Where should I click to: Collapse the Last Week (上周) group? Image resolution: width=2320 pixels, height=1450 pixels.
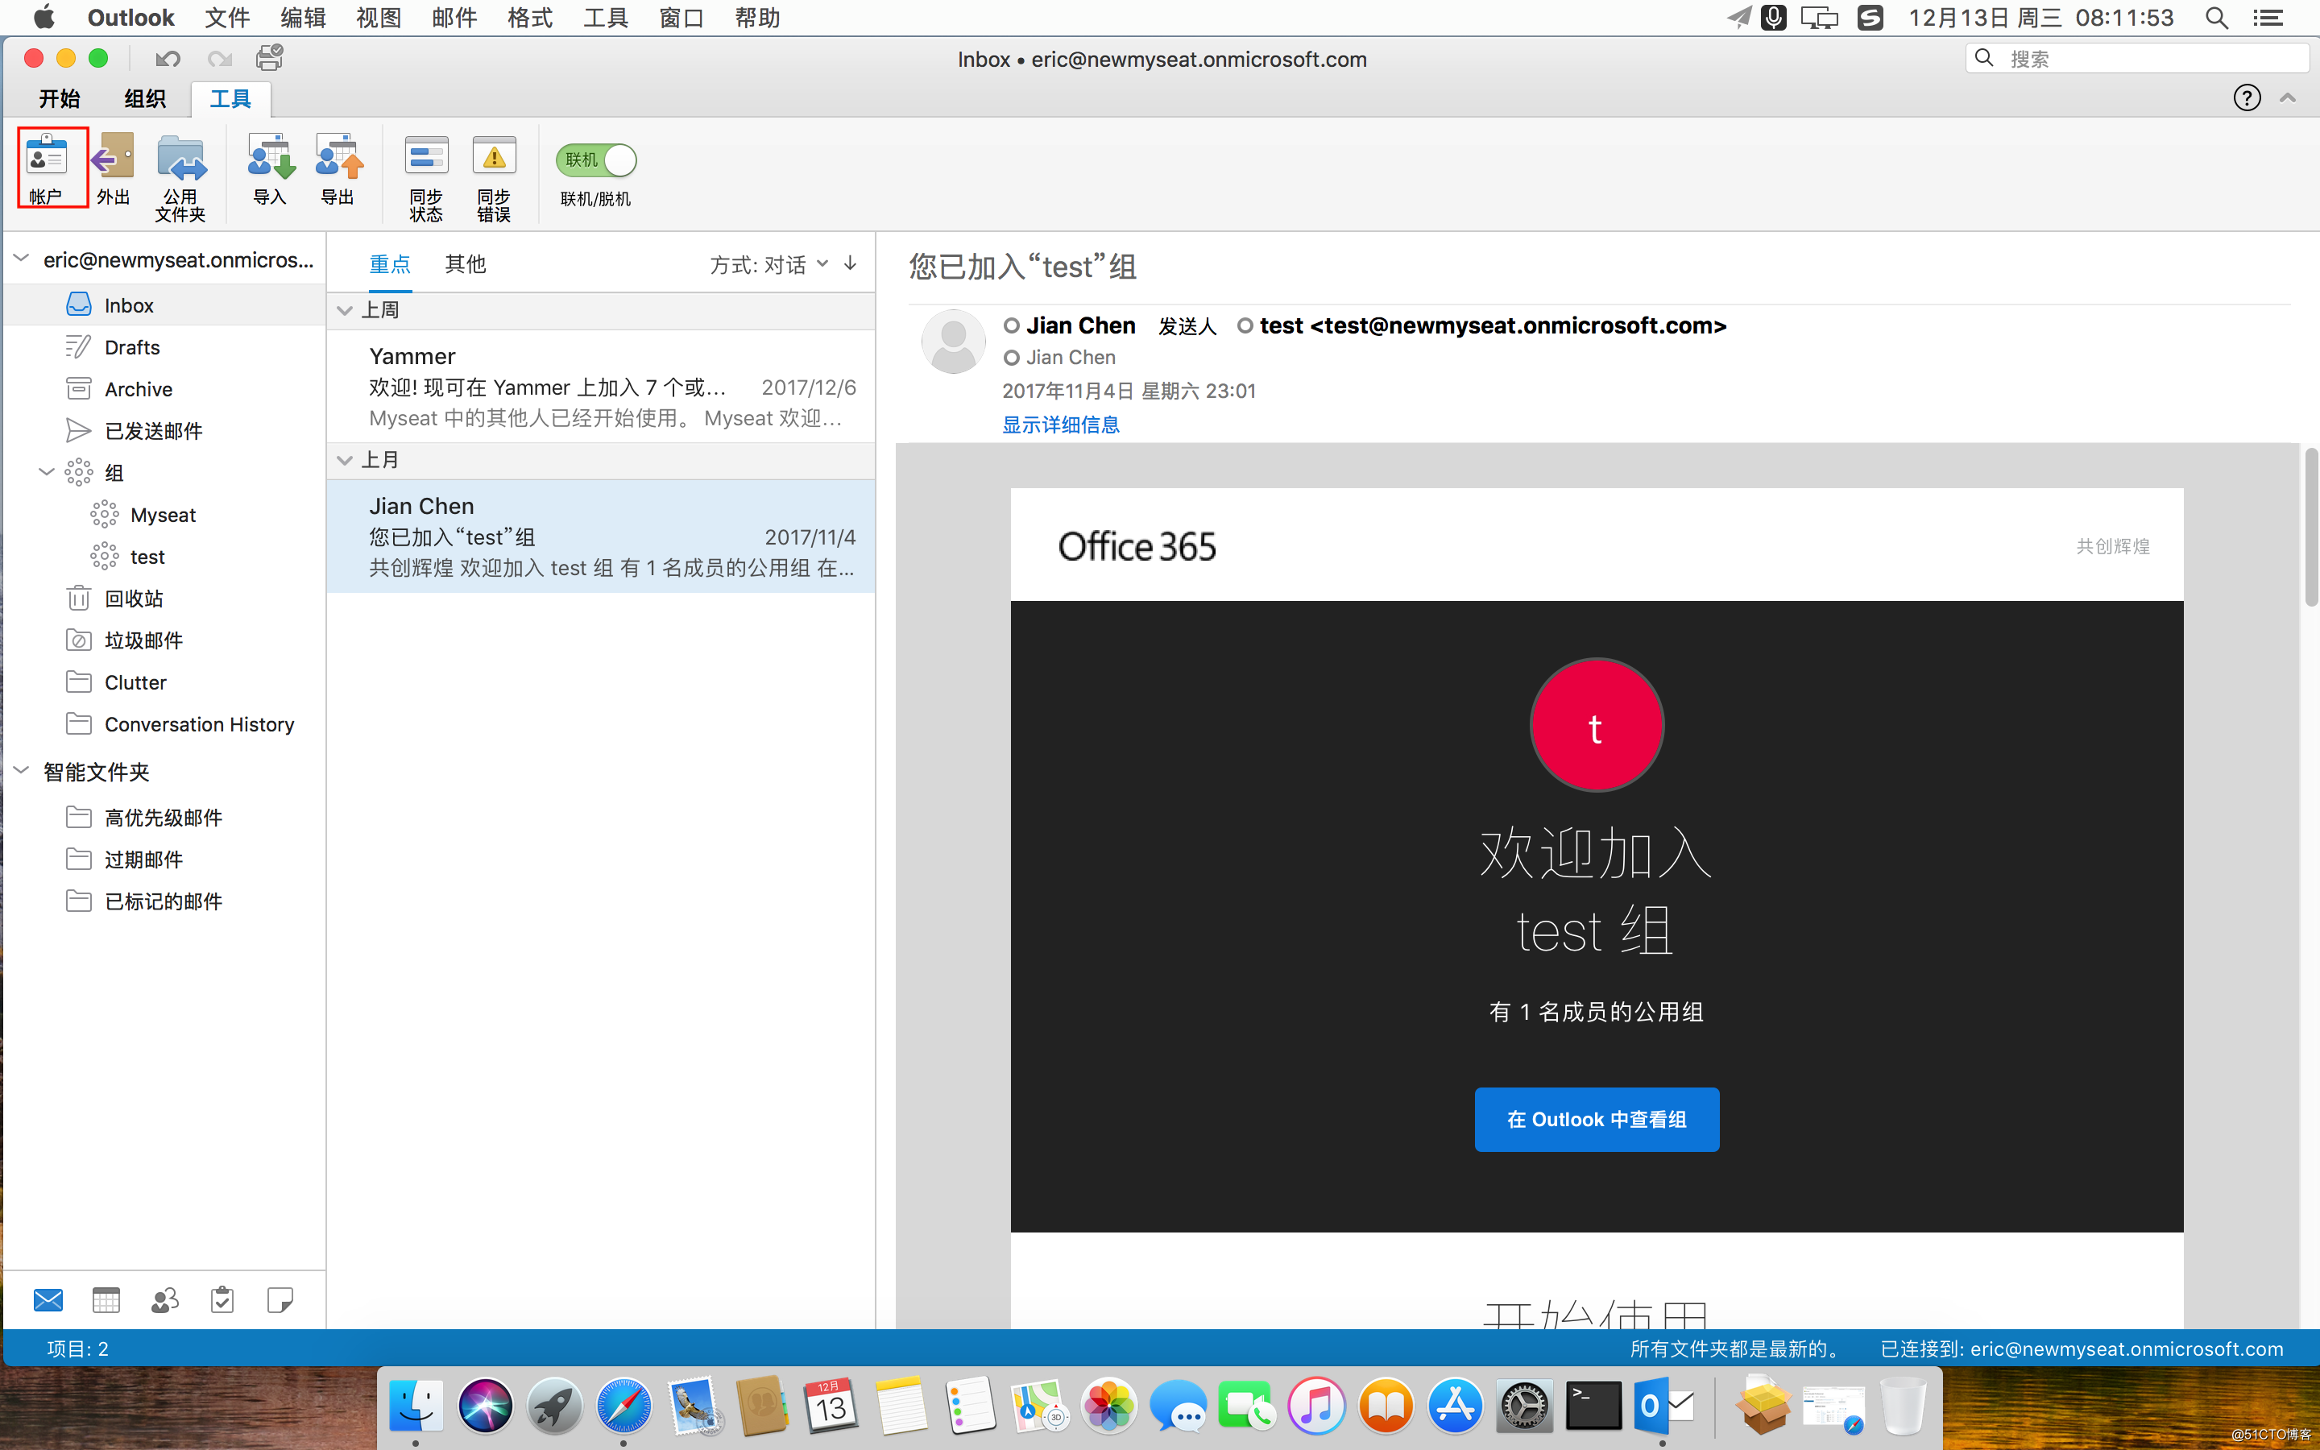point(345,310)
